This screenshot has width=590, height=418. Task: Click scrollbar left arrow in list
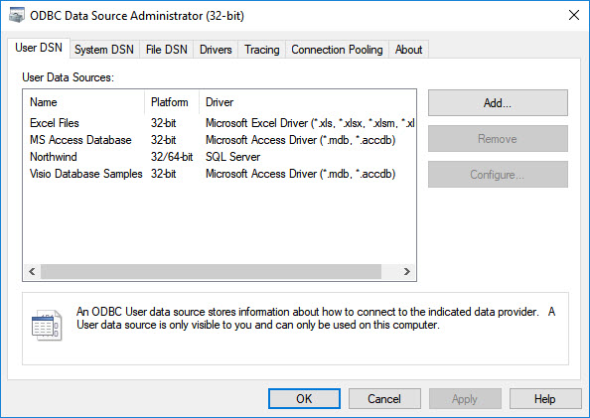click(x=32, y=271)
